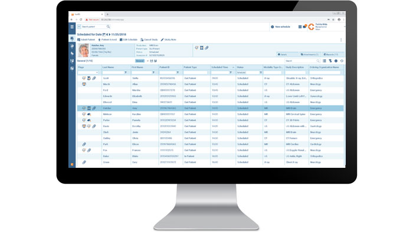Click the Sticky Note button
This screenshot has height=232, width=413.
point(169,39)
